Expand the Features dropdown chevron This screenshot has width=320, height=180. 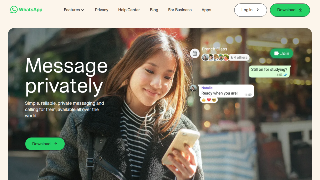[x=82, y=10]
